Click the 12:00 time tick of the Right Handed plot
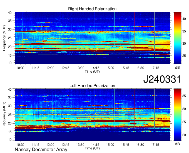Viewport: 189px width, 153px height. pyautogui.click(x=50, y=68)
